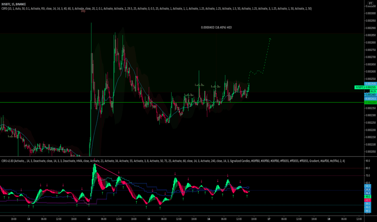
Task: Click date 14 on the time axis
Action: pyautogui.click(x=89, y=219)
